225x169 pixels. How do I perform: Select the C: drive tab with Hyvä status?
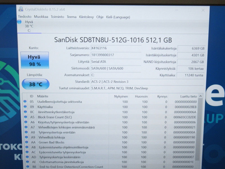coord(29,26)
